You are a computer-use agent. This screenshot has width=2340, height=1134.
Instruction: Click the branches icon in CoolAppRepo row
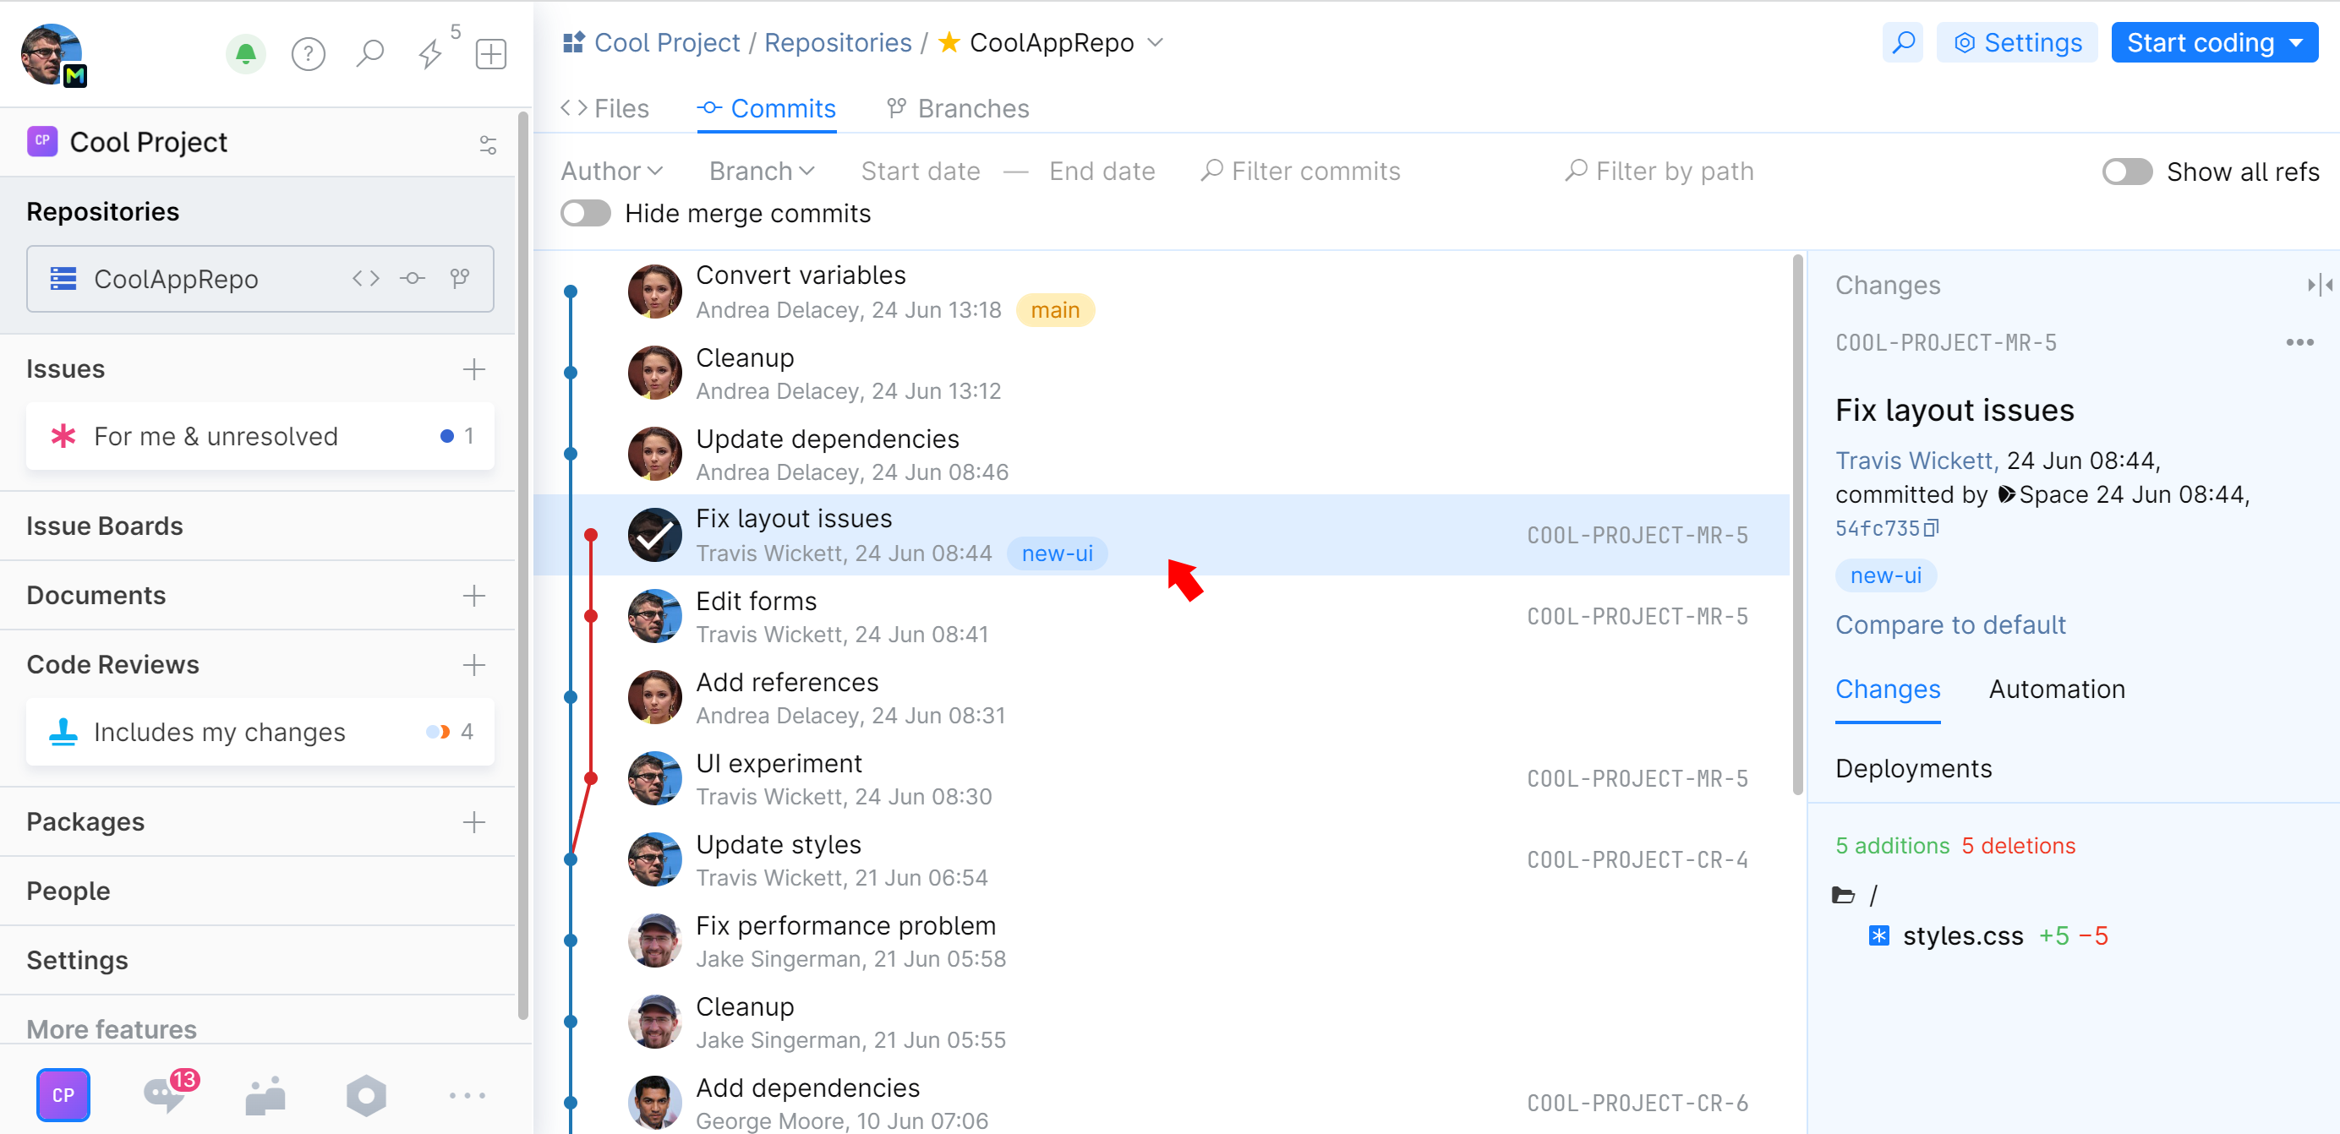coord(460,279)
